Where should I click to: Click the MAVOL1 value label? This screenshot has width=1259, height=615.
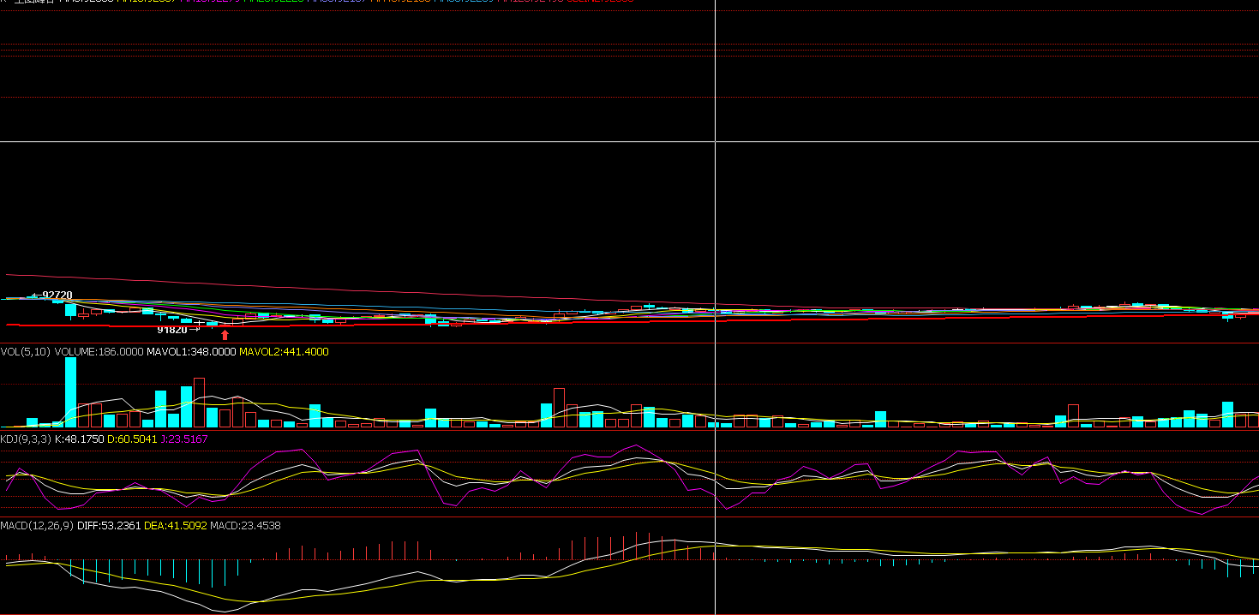[x=191, y=352]
